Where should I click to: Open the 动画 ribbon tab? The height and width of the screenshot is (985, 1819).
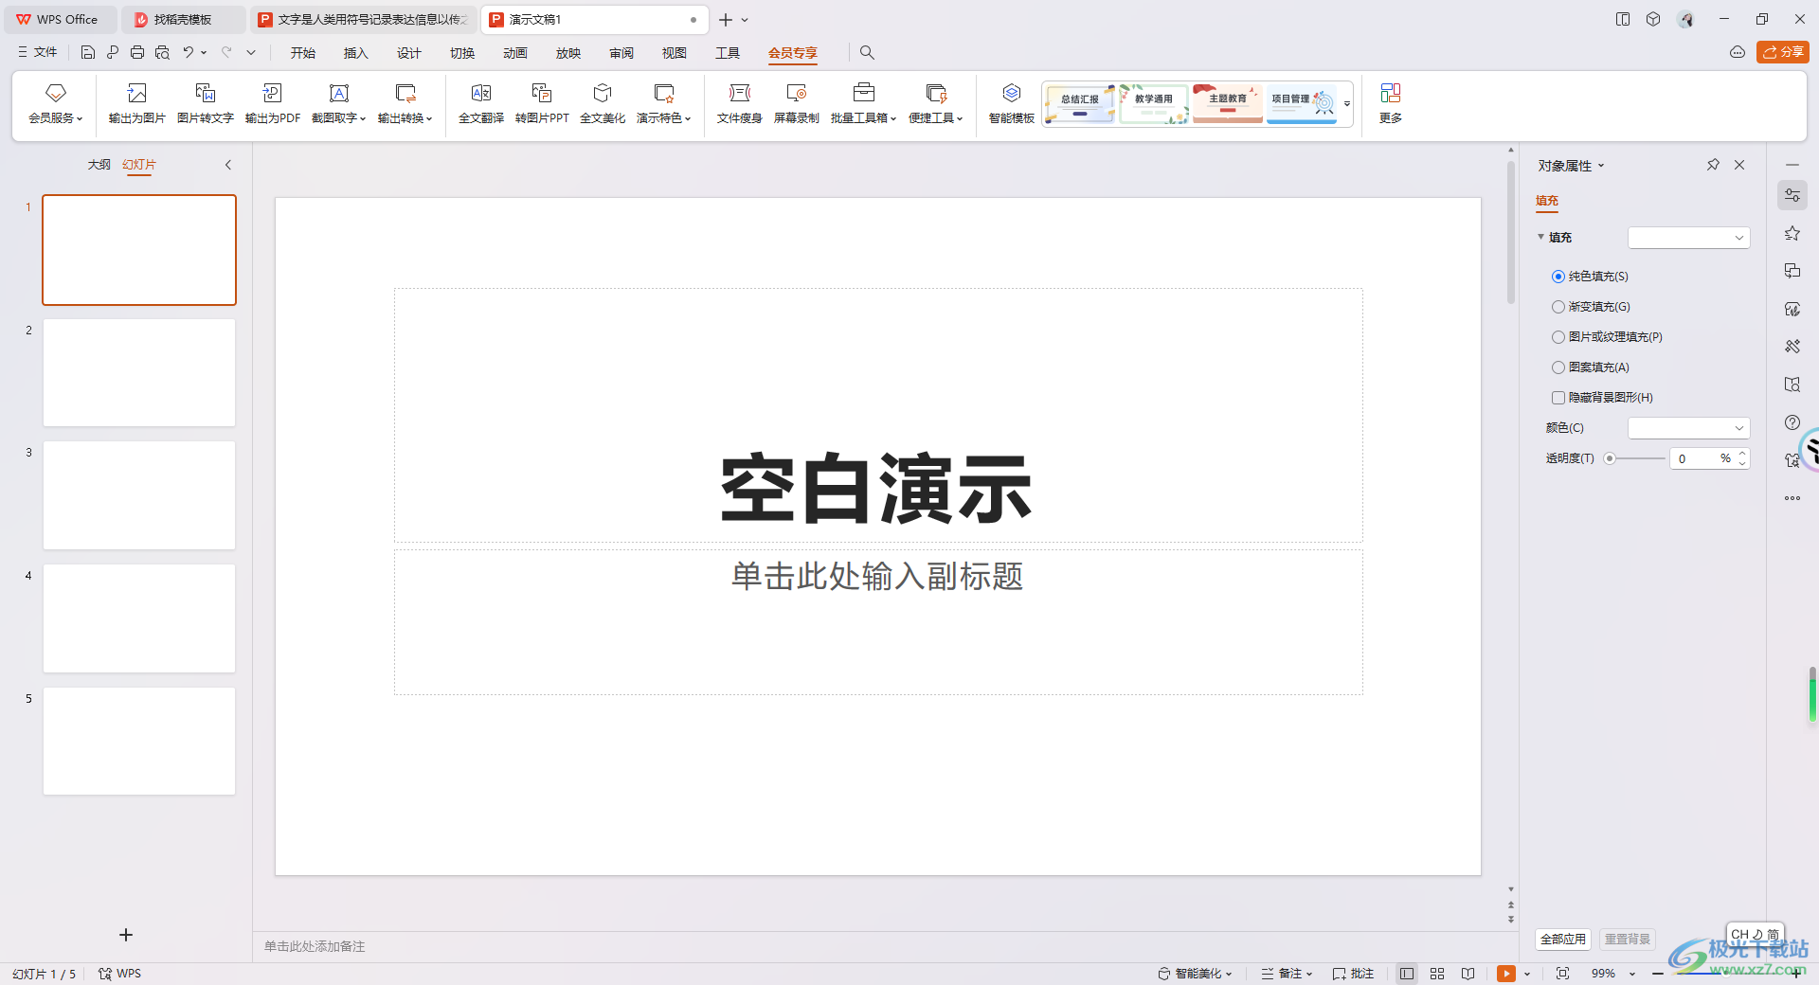coord(515,53)
